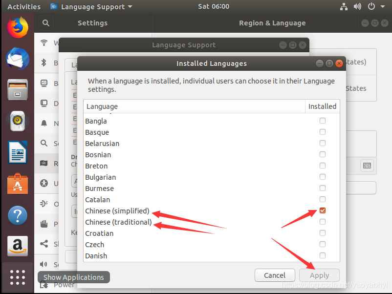Viewport: 392px width, 294px height.
Task: Check the Bosnian installed checkbox
Action: [323, 154]
